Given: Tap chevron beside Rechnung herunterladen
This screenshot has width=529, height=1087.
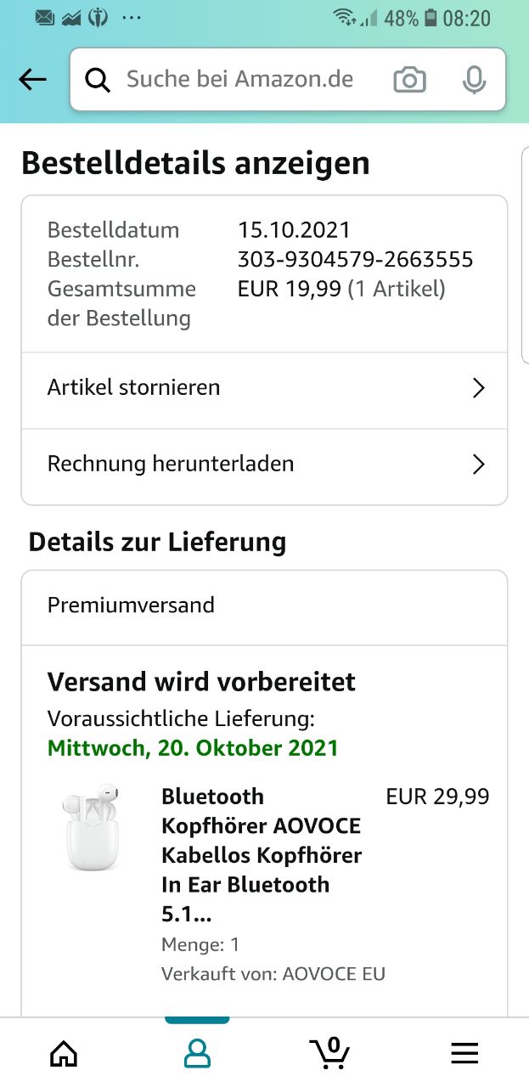Looking at the screenshot, I should [479, 465].
